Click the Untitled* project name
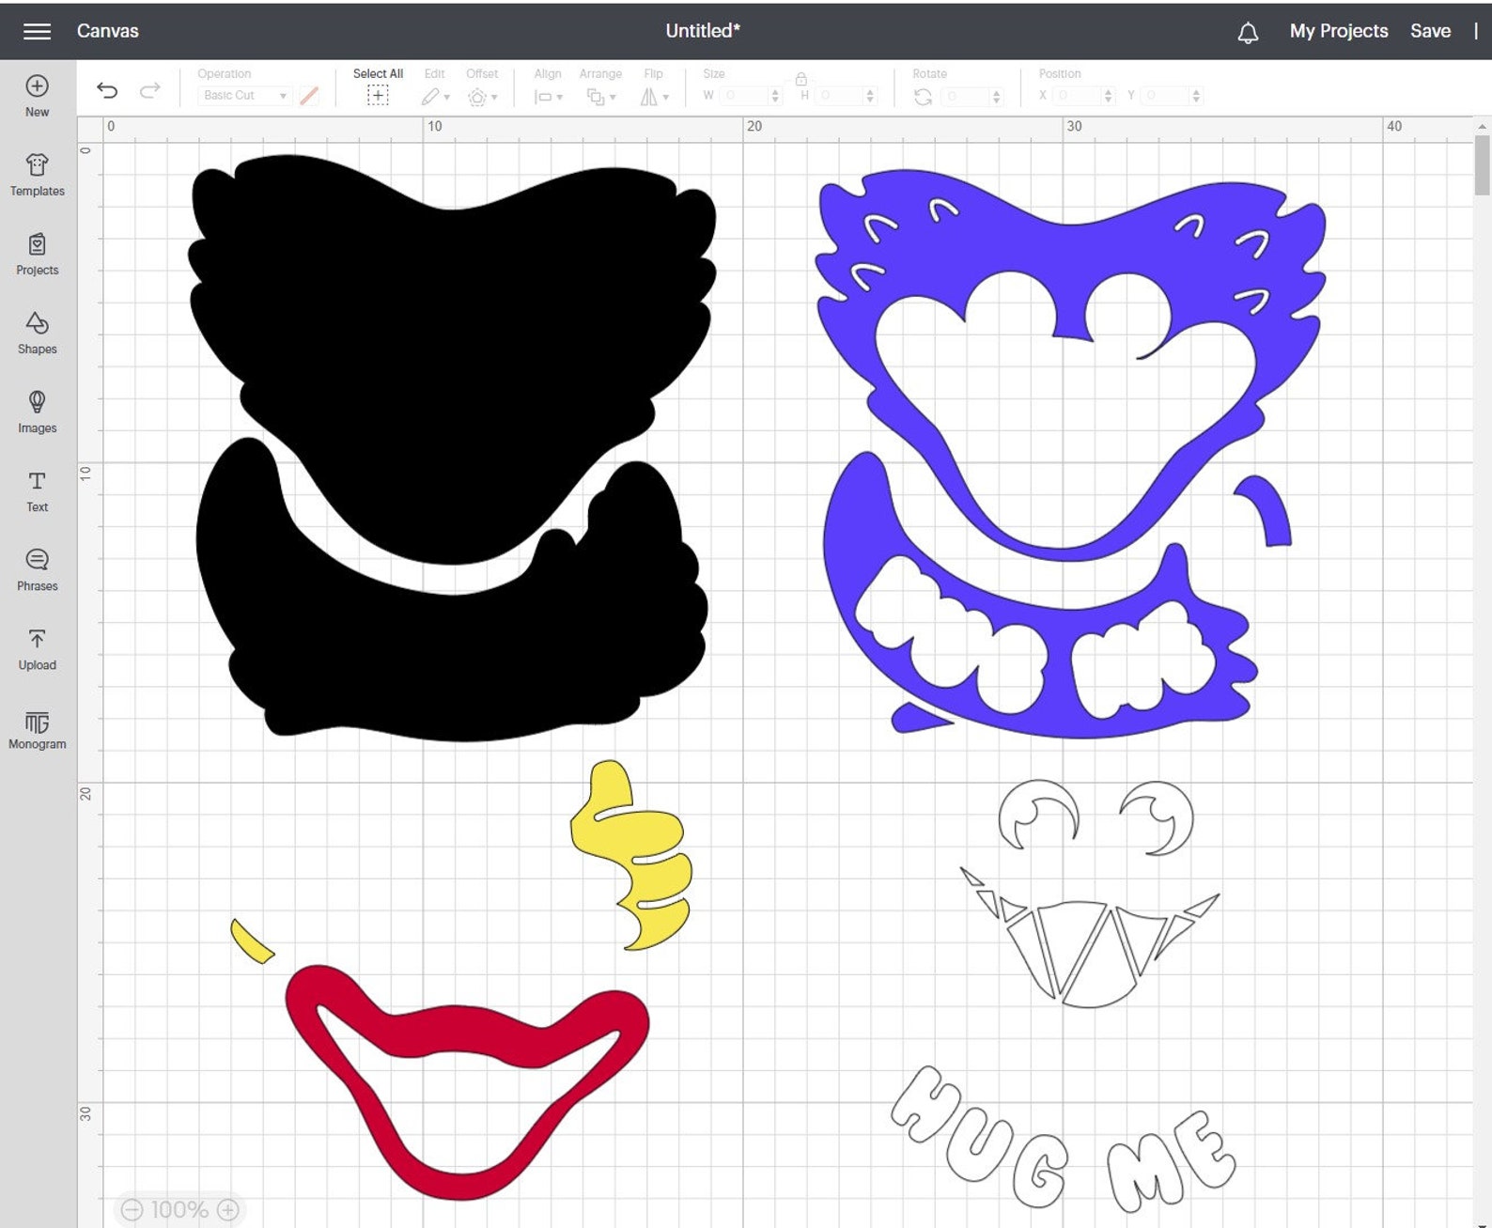Viewport: 1492px width, 1228px height. pyautogui.click(x=702, y=31)
